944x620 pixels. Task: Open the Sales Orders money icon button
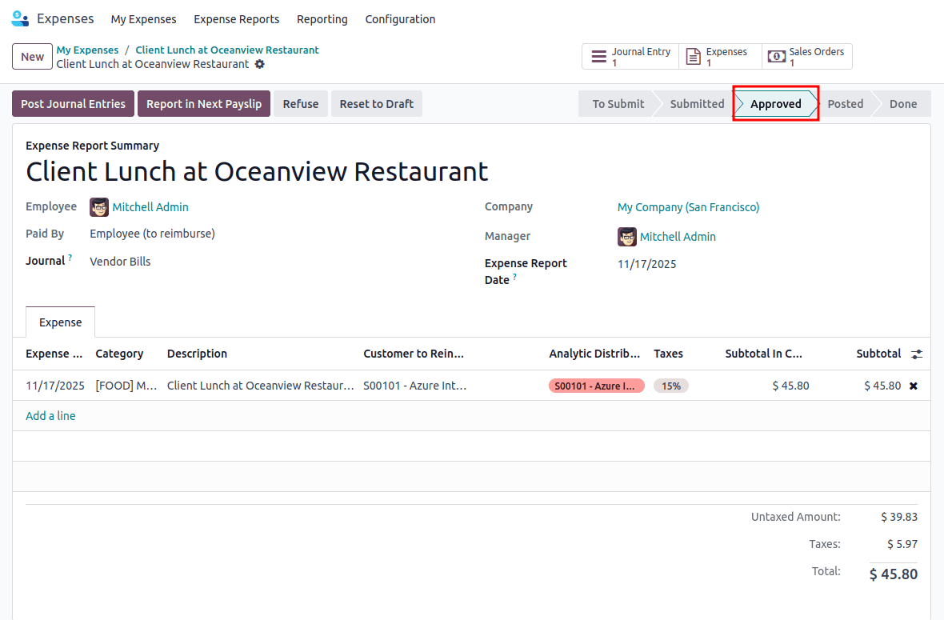tap(775, 56)
